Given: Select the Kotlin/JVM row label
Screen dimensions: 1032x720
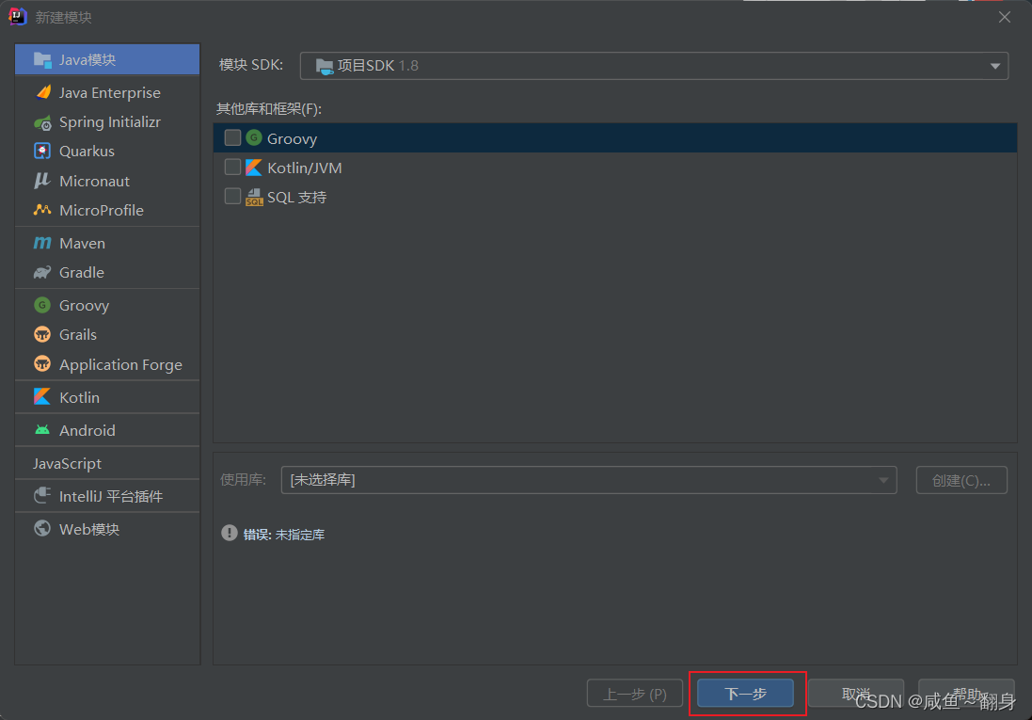Looking at the screenshot, I should click(x=304, y=168).
